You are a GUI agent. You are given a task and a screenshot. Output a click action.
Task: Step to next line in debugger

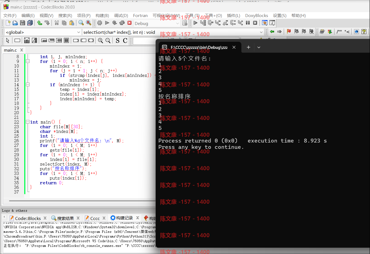[210, 23]
